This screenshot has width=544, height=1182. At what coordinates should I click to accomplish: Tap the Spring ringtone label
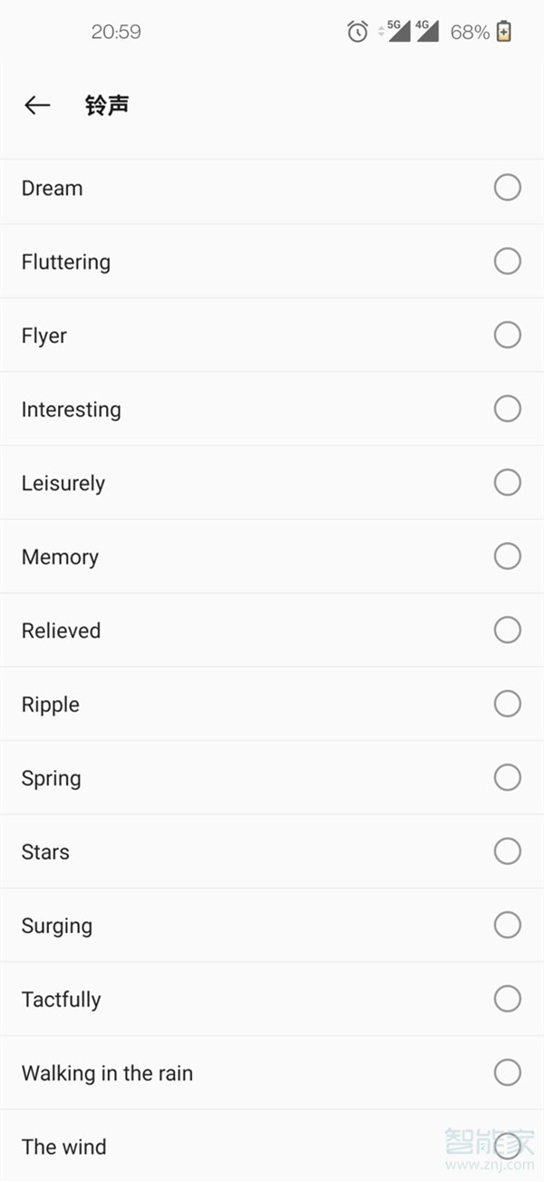(52, 778)
